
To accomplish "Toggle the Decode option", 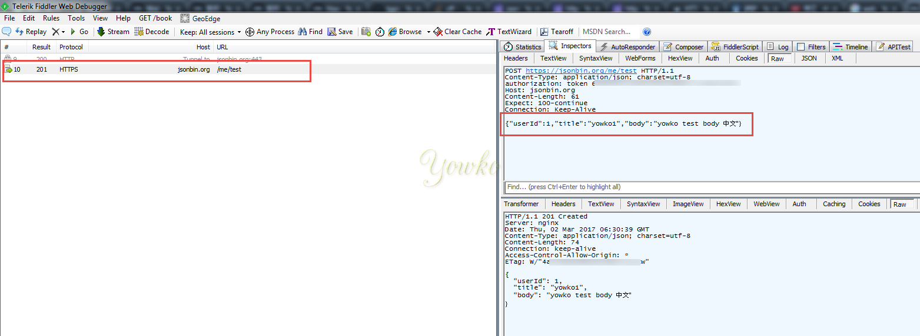I will point(151,32).
